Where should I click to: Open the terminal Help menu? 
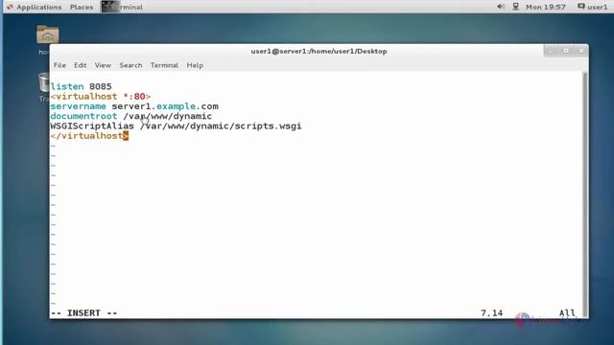tap(195, 65)
